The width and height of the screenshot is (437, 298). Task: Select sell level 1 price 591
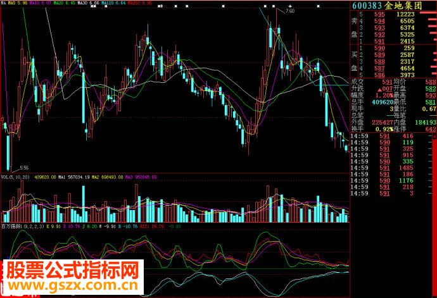pyautogui.click(x=379, y=42)
